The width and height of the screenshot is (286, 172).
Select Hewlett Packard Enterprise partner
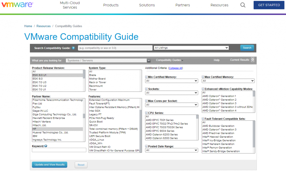[58, 118]
